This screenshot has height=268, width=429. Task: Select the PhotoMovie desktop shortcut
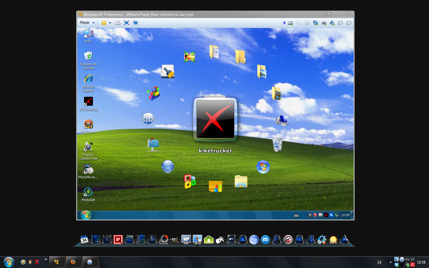coord(88,172)
